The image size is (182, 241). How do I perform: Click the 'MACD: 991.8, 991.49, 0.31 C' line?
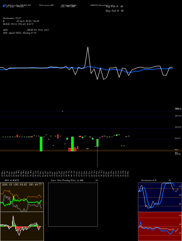(18, 24)
